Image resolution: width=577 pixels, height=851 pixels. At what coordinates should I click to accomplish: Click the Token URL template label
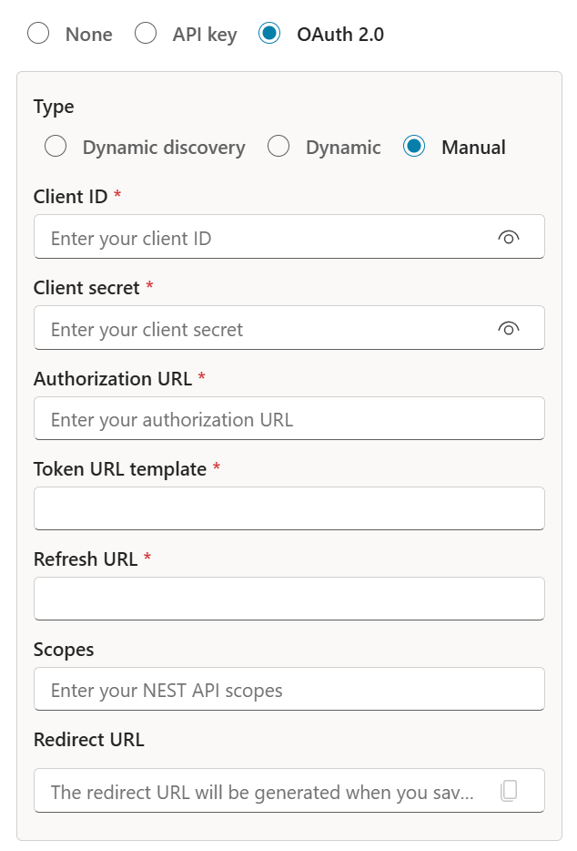coord(120,469)
